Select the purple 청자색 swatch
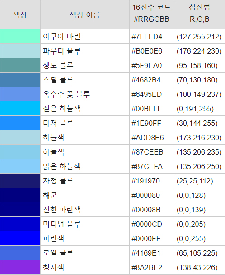Viewport: 225px width, 275px height. point(20,267)
